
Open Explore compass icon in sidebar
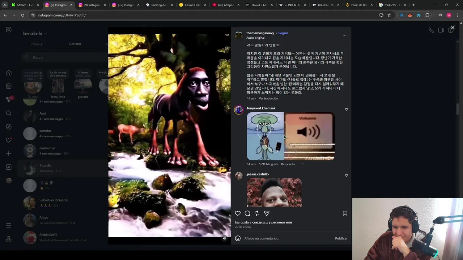[x=9, y=127]
